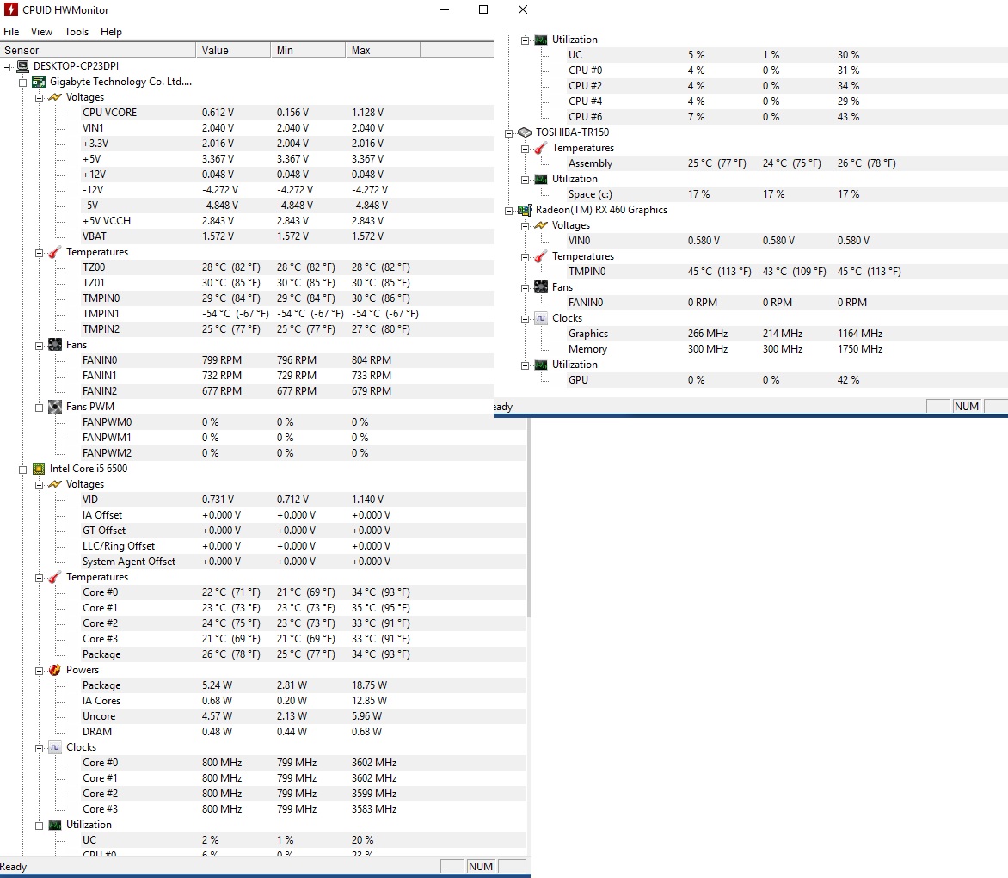The width and height of the screenshot is (1008, 878).
Task: Click the Intel CPU Clocks waveform icon
Action: point(55,747)
